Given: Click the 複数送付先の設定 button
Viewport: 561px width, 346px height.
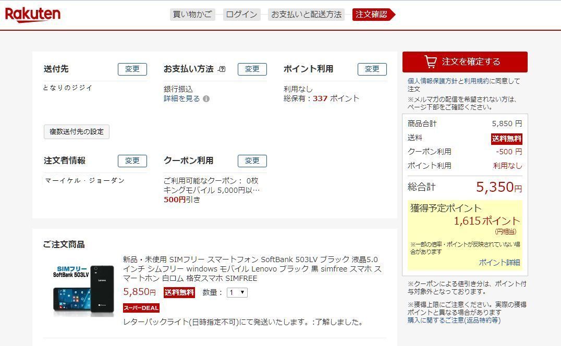Looking at the screenshot, I should pos(77,132).
